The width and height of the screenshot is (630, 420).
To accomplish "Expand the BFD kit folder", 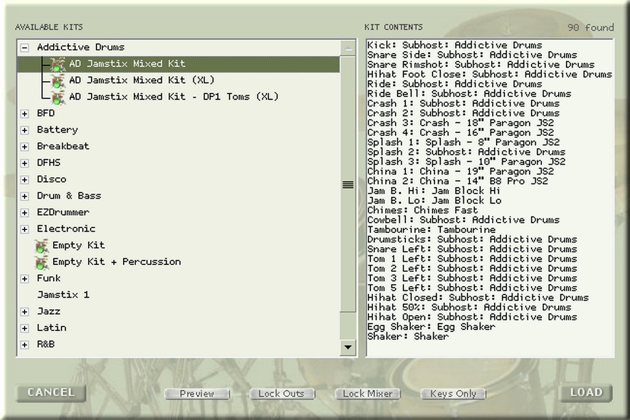I will coord(25,114).
